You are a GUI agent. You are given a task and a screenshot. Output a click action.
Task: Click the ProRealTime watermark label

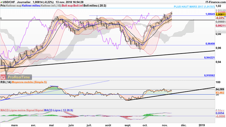19,77
